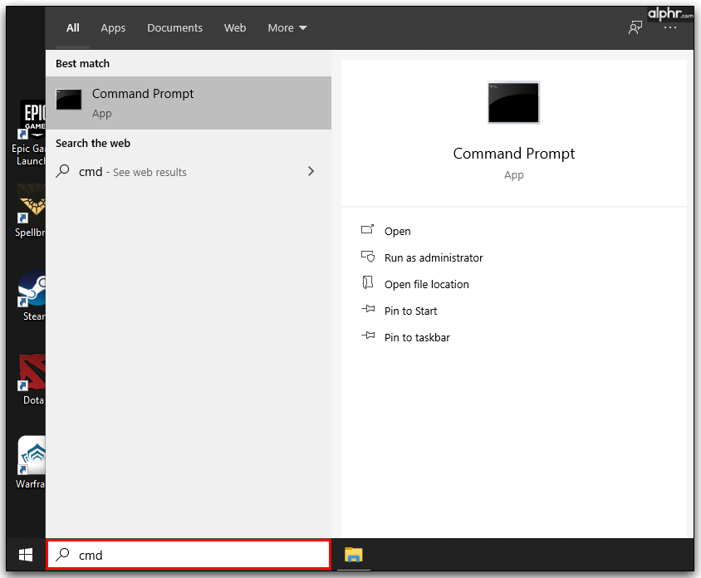Open the Windows Start button

click(25, 555)
